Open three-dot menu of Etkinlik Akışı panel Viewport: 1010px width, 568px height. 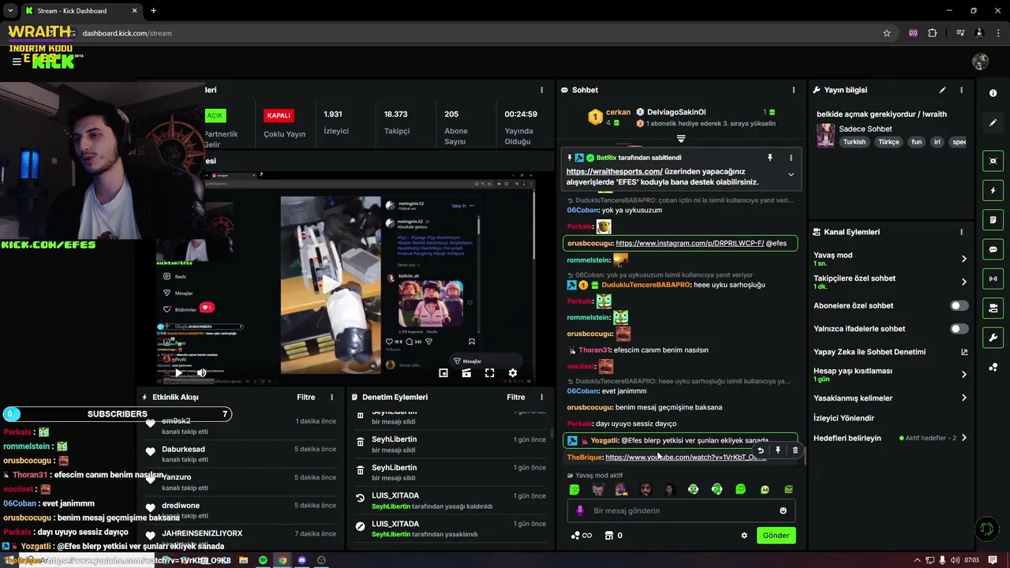331,397
